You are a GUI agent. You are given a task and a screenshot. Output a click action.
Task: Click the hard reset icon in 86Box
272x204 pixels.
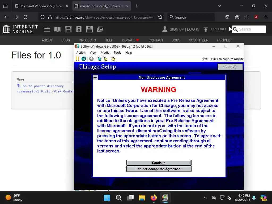(84, 59)
